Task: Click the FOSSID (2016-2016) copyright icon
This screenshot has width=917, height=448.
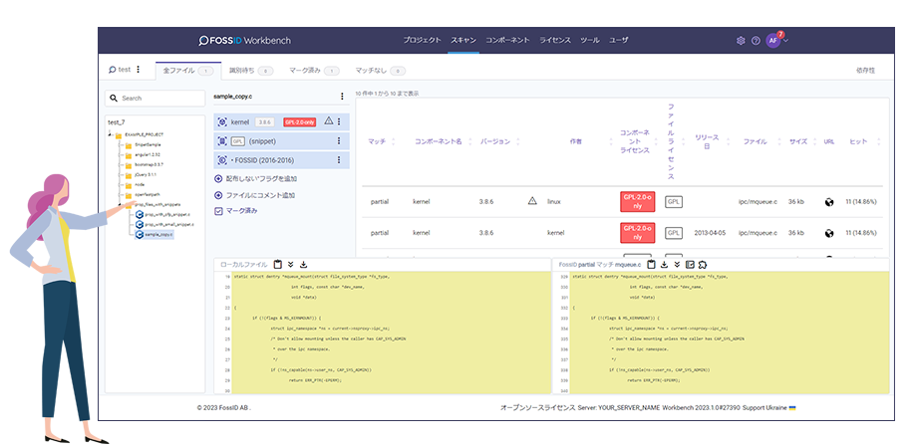Action: 222,160
